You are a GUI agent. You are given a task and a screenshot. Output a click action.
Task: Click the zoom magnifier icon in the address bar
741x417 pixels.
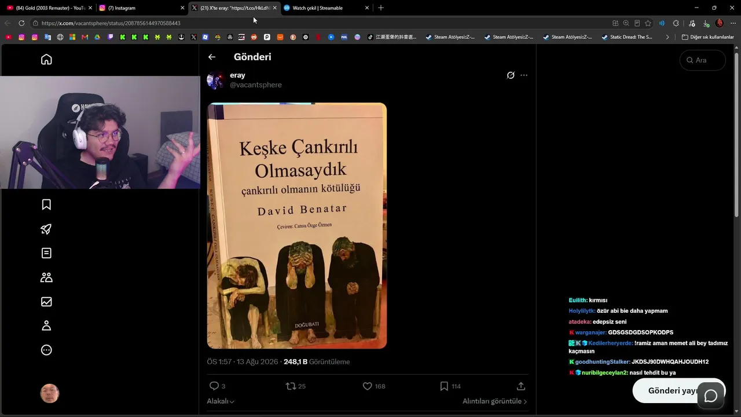[626, 23]
